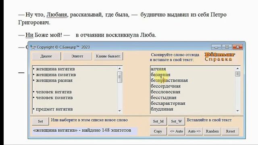
Task: Click the Set button
Action: [x=40, y=121]
